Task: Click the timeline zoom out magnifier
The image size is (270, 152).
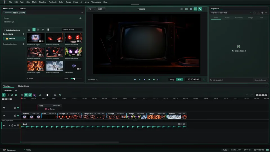Action: (x=40, y=95)
